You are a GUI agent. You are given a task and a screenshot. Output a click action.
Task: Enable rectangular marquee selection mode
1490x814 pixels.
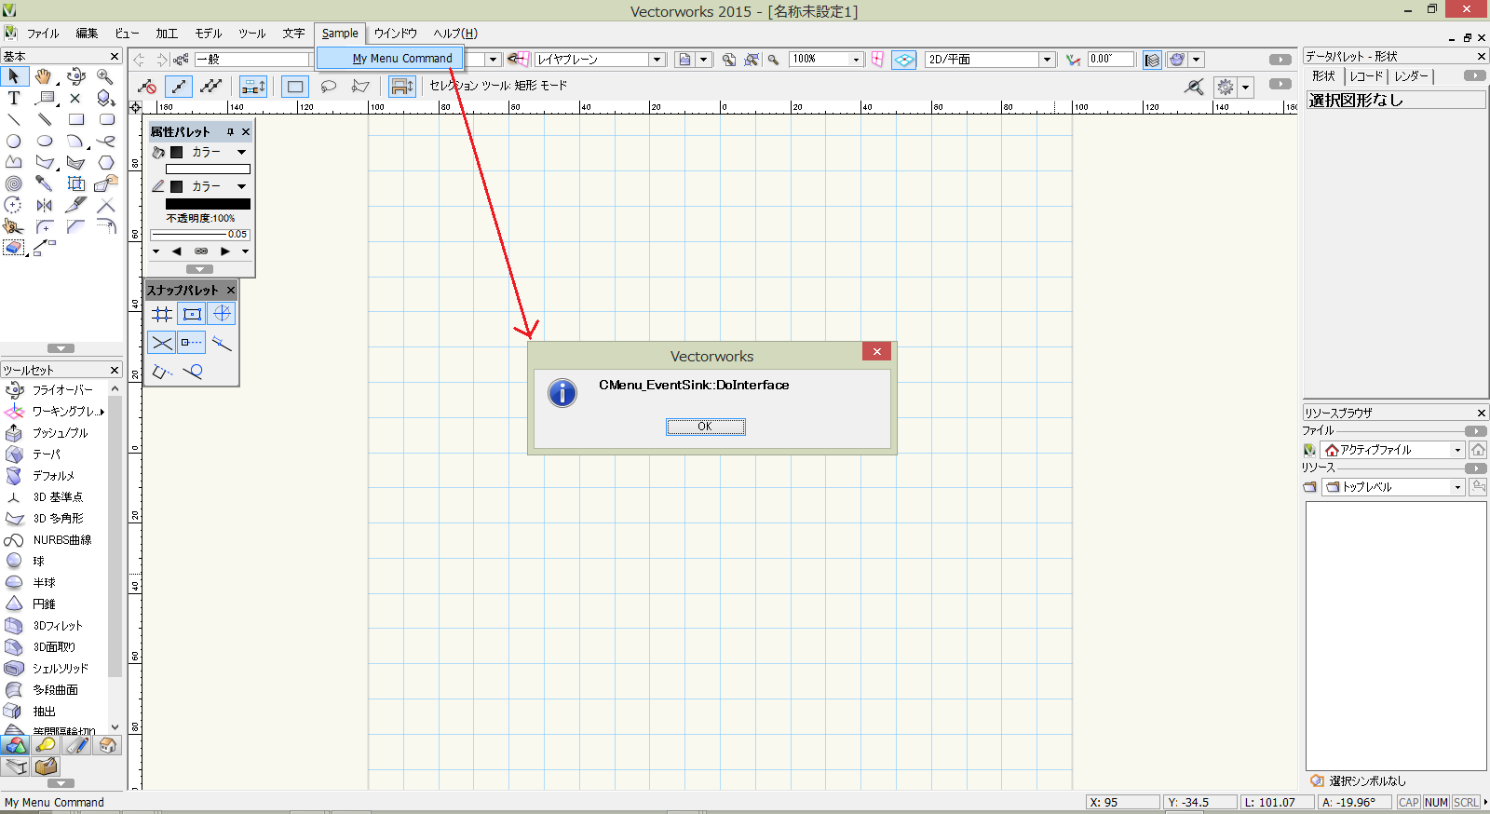(295, 87)
